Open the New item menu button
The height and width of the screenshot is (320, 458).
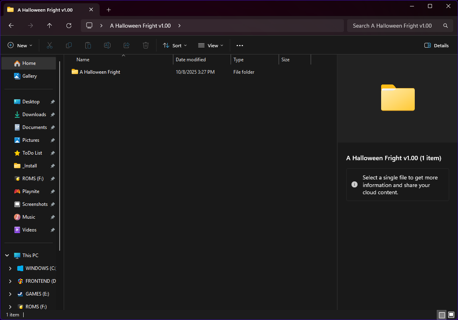(20, 46)
